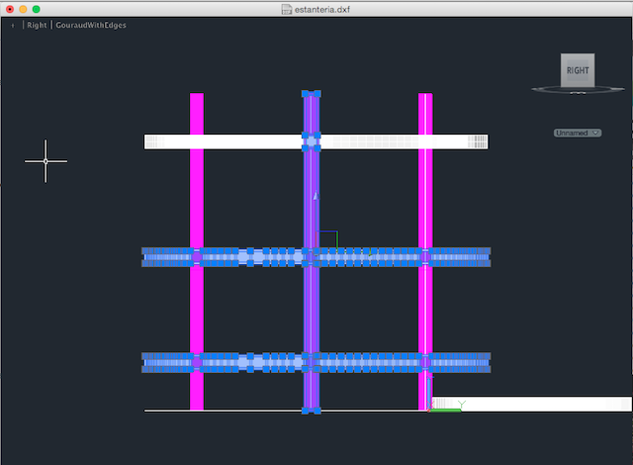
Task: Click the estanteria.dxf window title
Action: pos(322,9)
